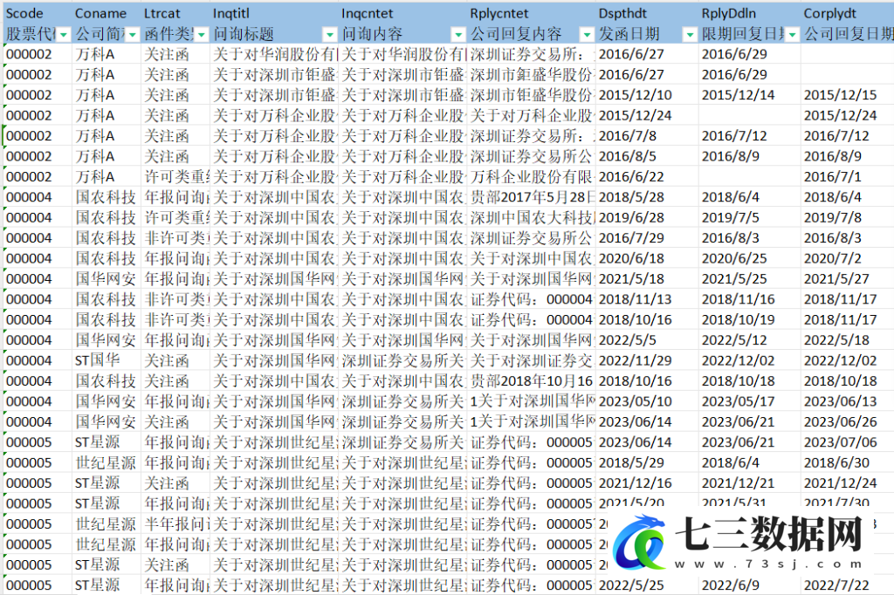Click the 2018/5/28 date cell

pyautogui.click(x=647, y=197)
